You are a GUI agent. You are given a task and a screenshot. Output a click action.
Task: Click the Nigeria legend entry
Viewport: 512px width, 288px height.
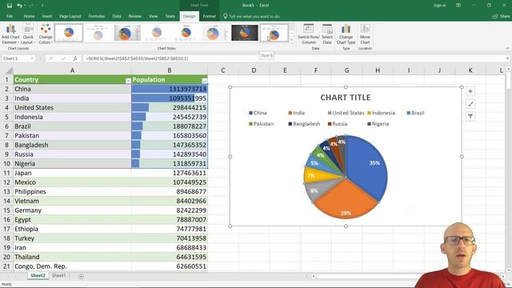tap(378, 124)
